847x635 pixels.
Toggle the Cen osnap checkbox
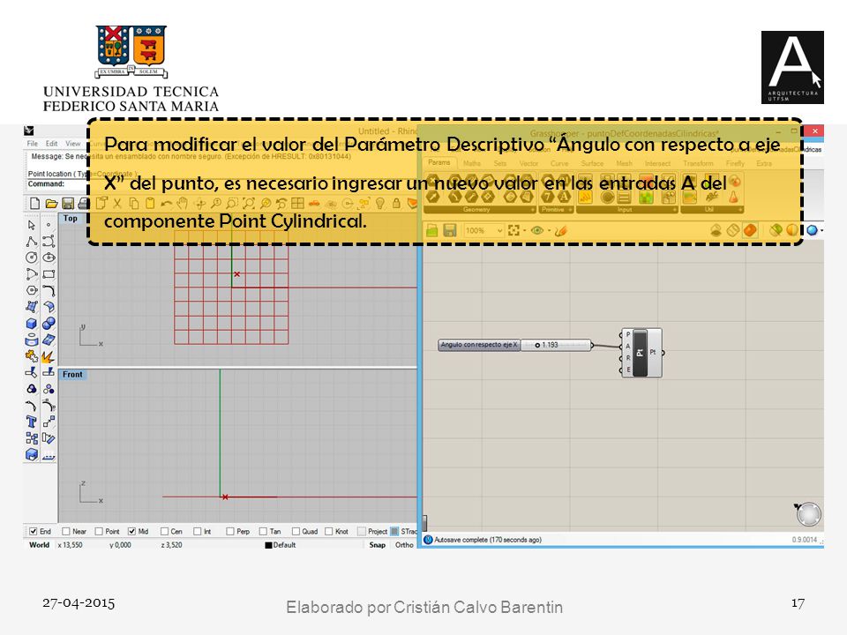coord(164,531)
